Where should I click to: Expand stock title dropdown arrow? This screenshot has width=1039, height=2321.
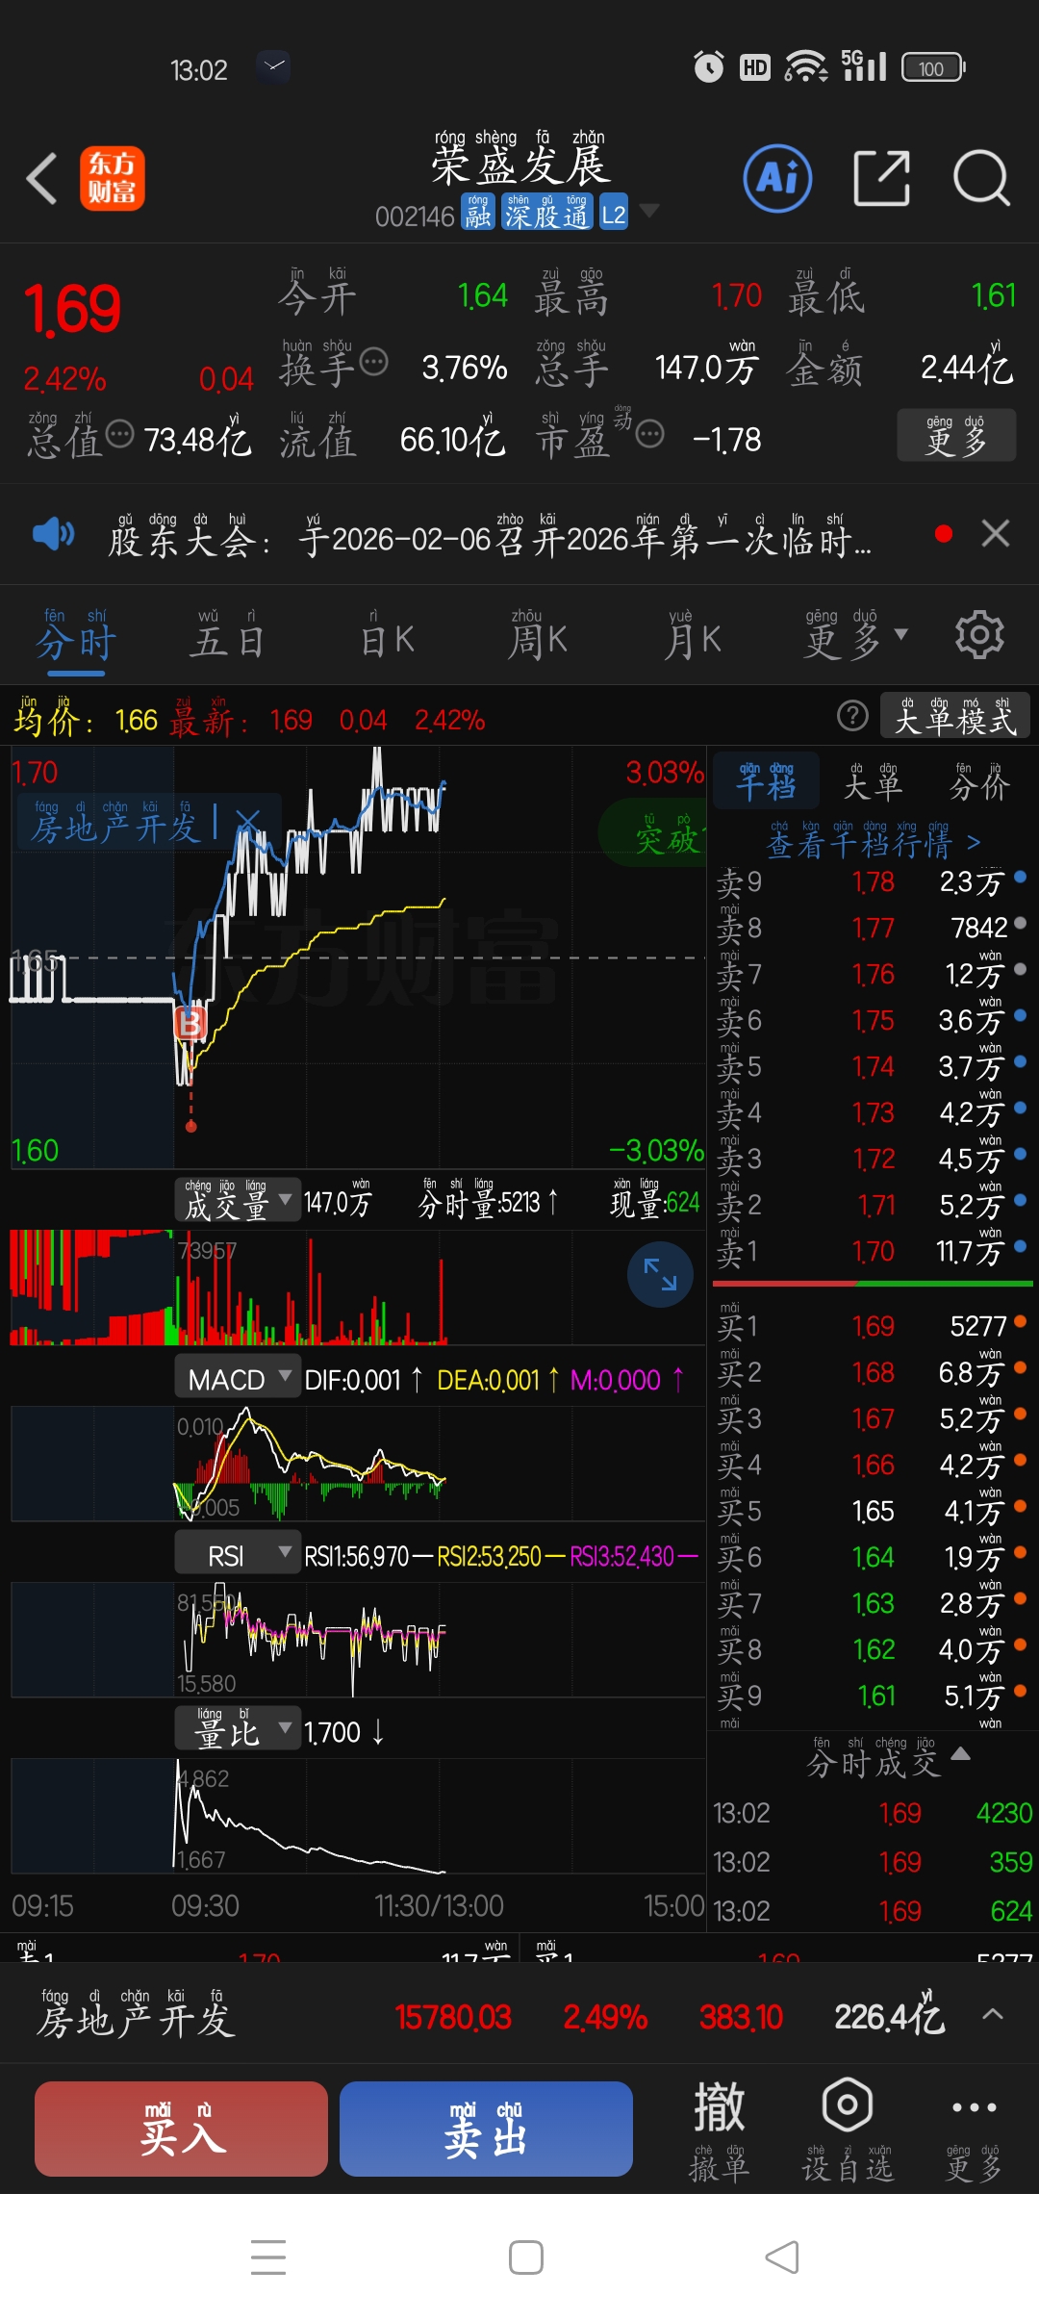click(x=649, y=211)
